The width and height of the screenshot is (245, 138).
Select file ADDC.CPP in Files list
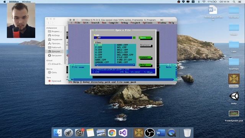click(101, 60)
